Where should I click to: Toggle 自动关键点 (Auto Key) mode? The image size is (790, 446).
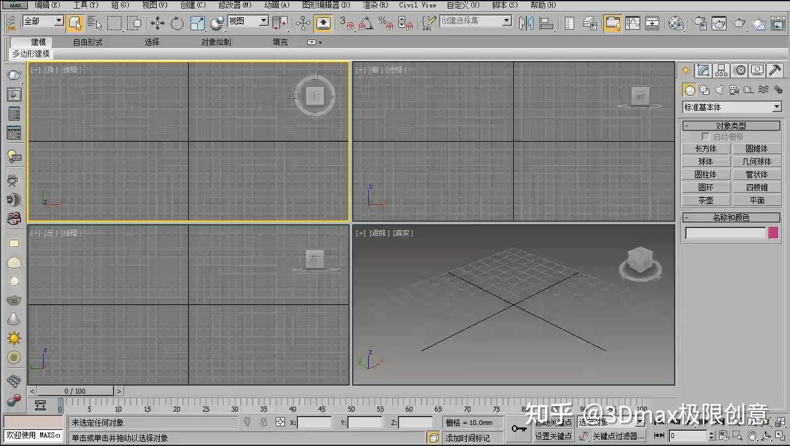click(554, 423)
